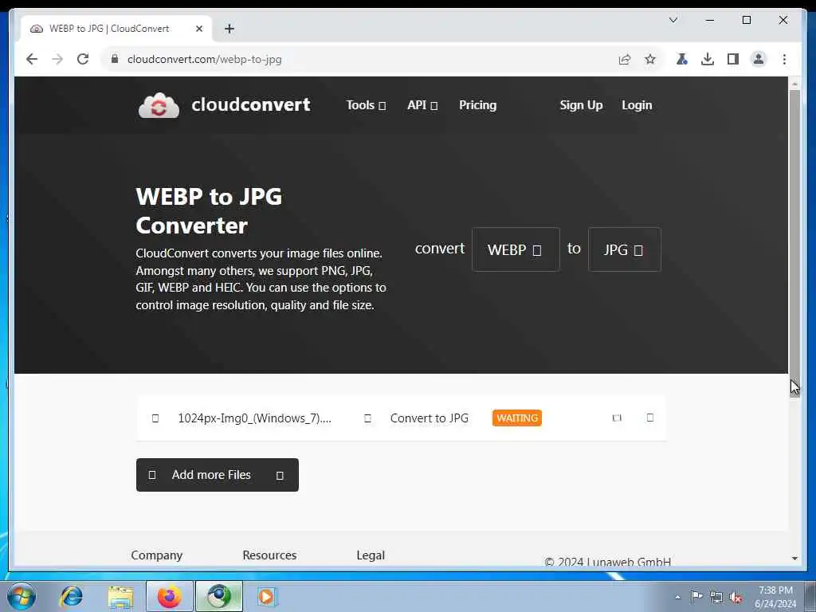
Task: Click the WEBP to JPG Converter heading
Action: [x=209, y=210]
